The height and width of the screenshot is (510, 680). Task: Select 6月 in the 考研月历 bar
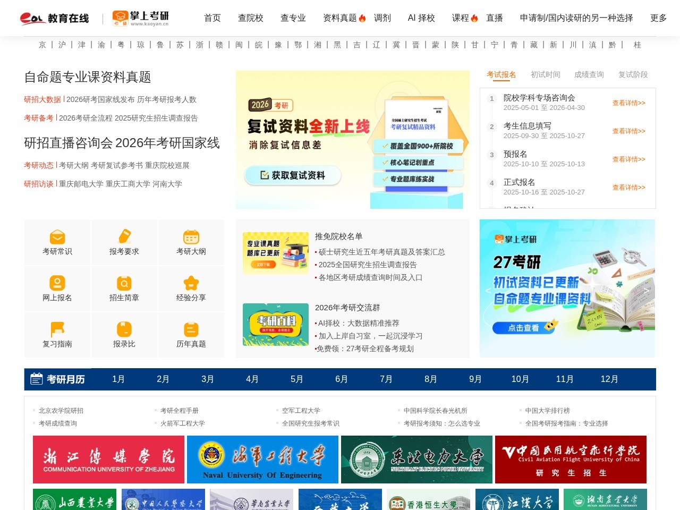click(342, 379)
